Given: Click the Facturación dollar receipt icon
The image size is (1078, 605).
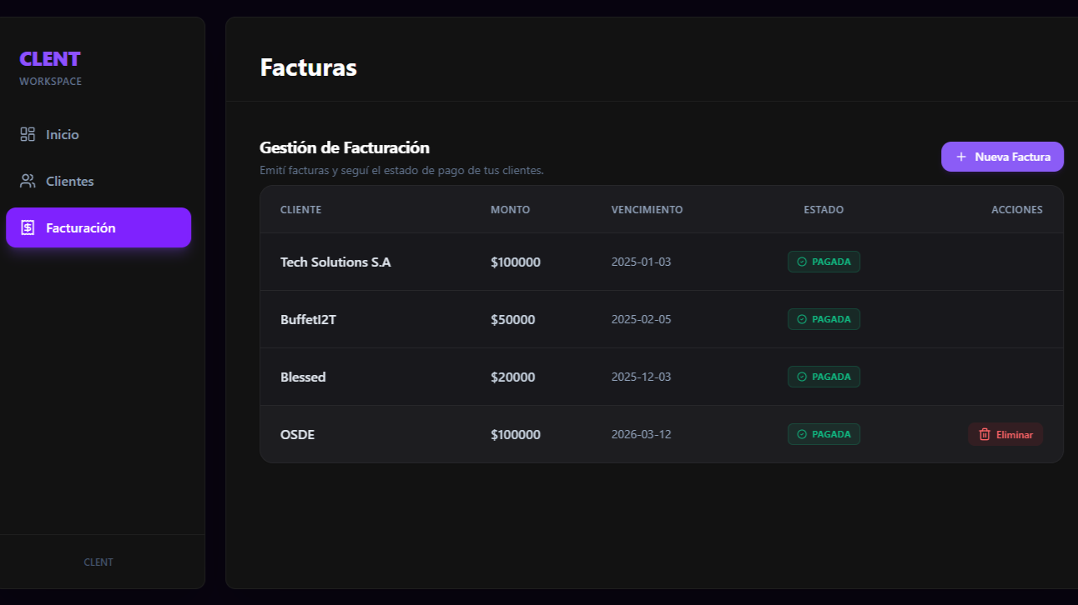Looking at the screenshot, I should point(28,227).
